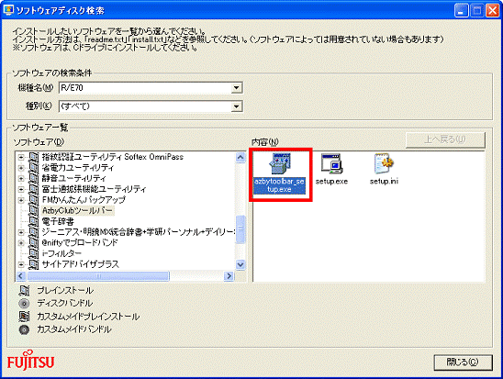Click the software tree horizontal scroll thumb
Viewport: 503px width, 379px height.
[98, 275]
